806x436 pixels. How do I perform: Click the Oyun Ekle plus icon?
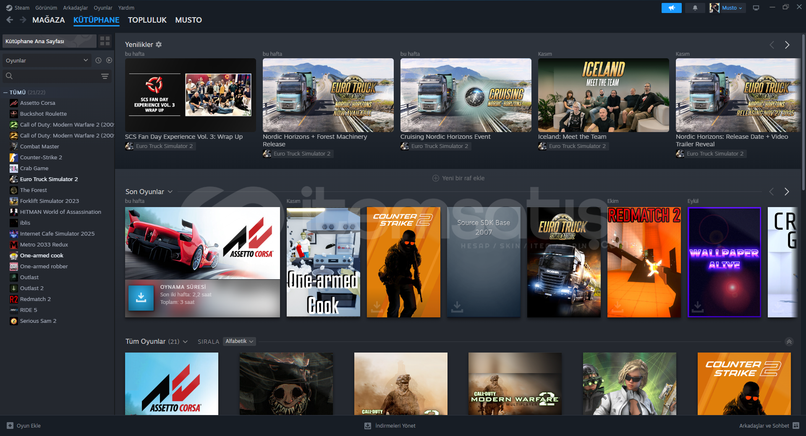(10, 426)
